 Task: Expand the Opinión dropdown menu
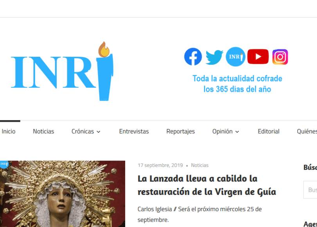(x=225, y=132)
